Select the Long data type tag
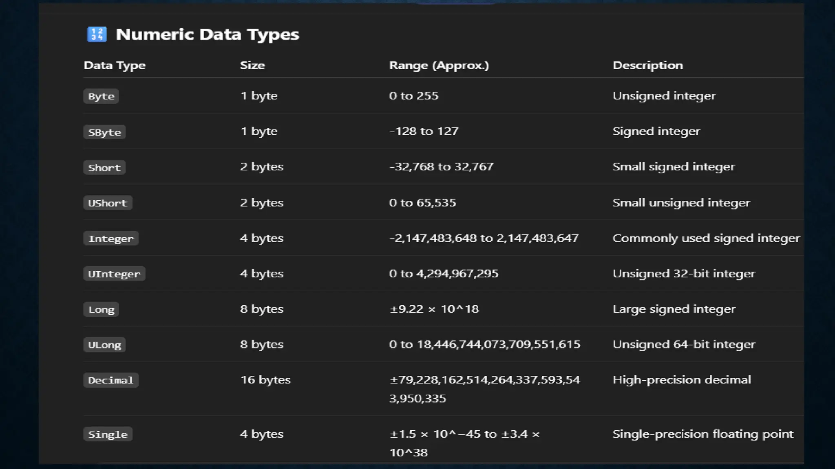Screen dimensions: 835x469 [101, 309]
